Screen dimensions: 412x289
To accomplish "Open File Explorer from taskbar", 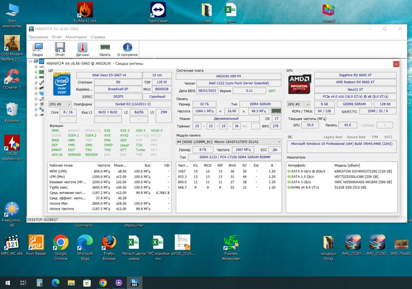I will pyautogui.click(x=71, y=283).
